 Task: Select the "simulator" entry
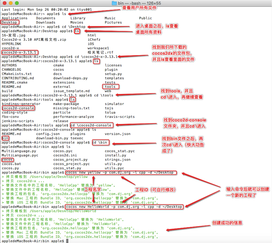114,104
